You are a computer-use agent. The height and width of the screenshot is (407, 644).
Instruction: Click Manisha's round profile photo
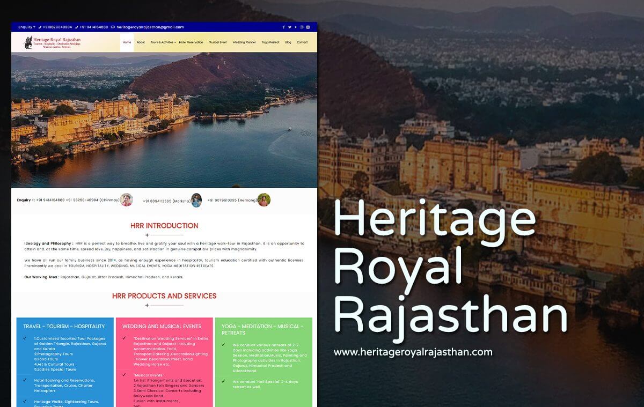196,200
